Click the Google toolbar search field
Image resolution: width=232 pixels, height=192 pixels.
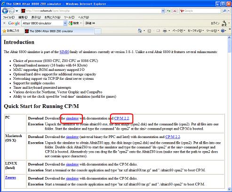(x=42, y=23)
